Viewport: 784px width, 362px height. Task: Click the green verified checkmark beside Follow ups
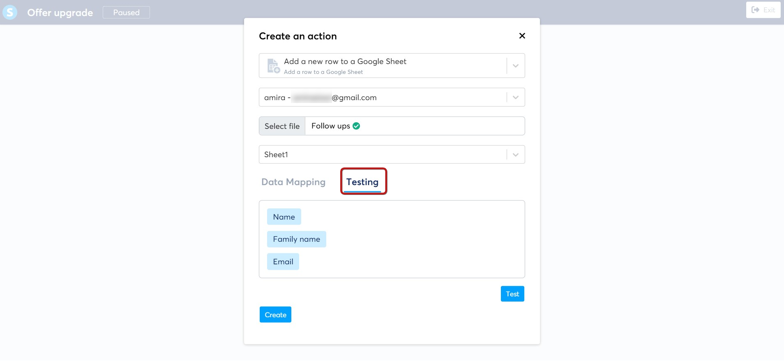356,126
